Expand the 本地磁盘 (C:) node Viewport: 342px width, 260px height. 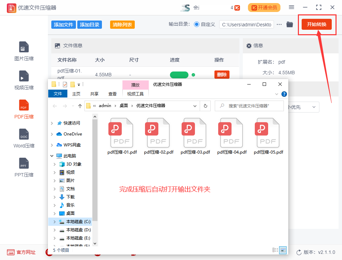click(x=55, y=222)
